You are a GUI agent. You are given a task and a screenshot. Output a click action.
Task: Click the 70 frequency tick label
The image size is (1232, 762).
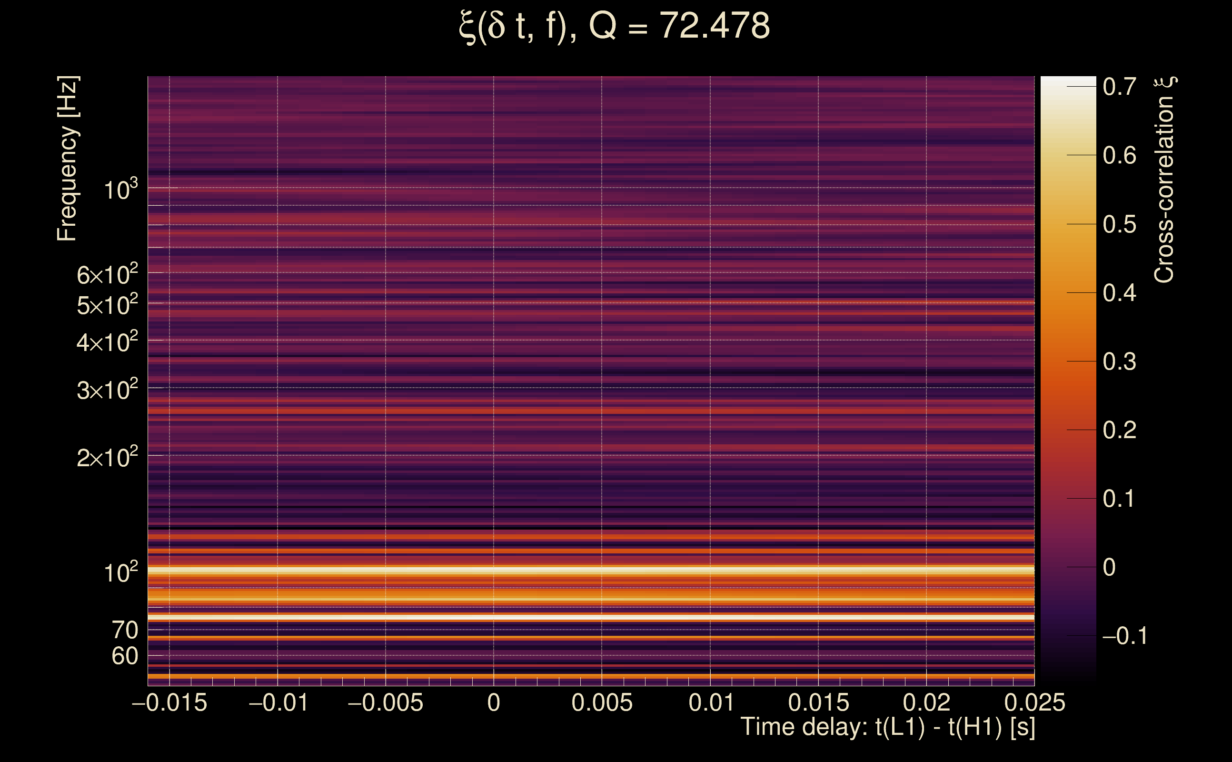pos(124,630)
